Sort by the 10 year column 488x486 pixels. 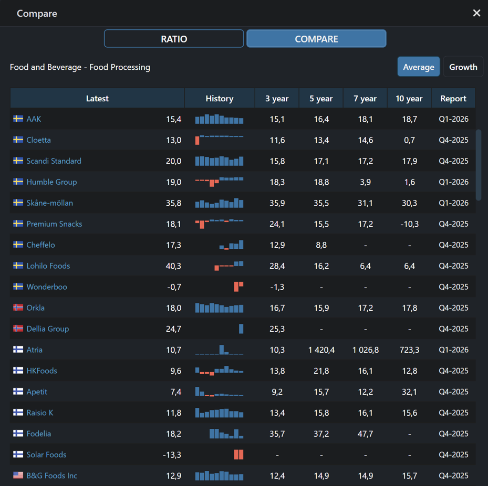pyautogui.click(x=409, y=98)
